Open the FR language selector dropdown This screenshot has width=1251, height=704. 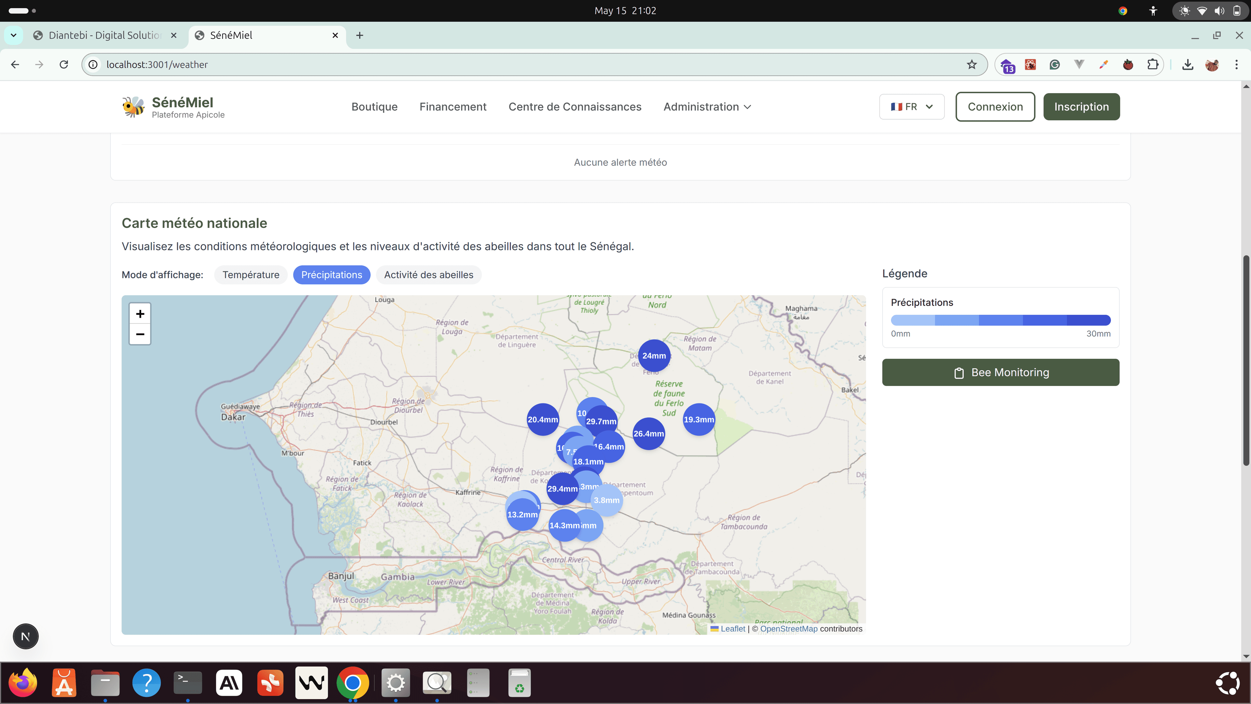point(912,107)
